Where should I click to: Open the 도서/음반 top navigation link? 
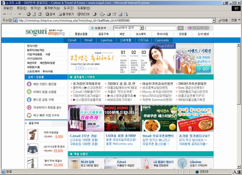203,34
